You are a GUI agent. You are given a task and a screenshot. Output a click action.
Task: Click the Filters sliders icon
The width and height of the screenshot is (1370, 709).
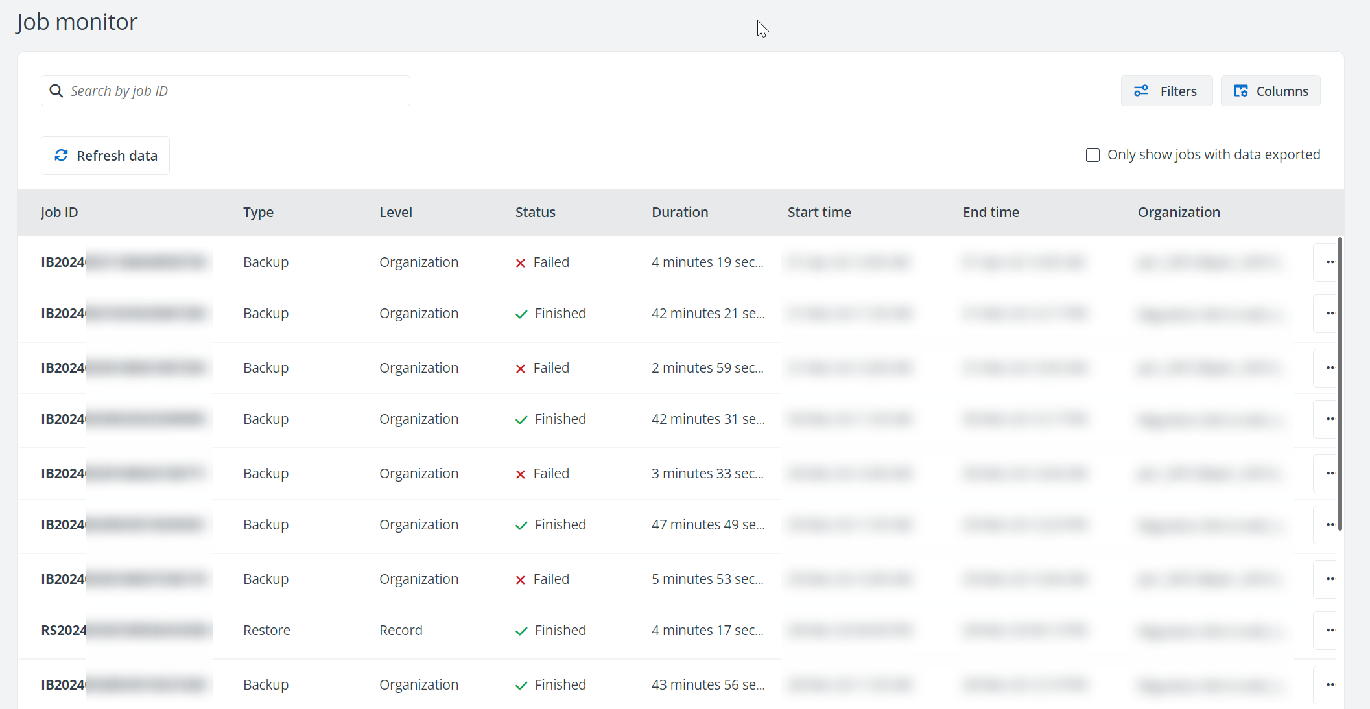1142,91
